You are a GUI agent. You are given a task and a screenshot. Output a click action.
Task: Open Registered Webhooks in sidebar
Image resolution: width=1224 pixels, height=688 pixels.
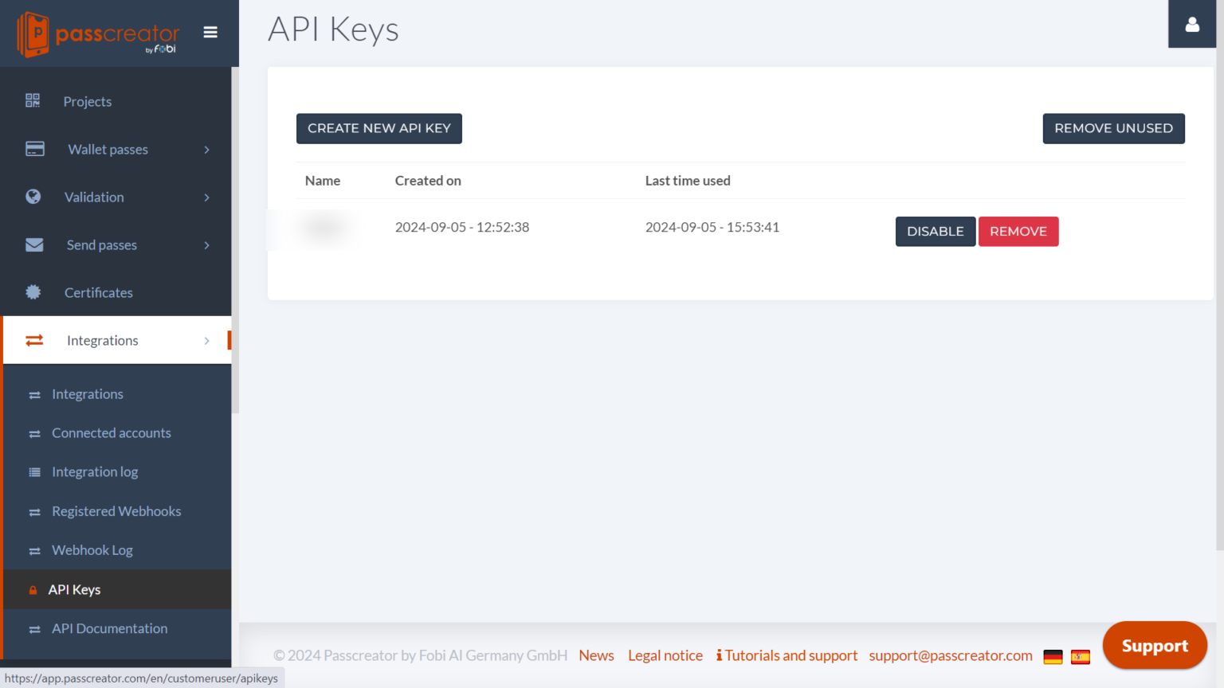pyautogui.click(x=116, y=511)
